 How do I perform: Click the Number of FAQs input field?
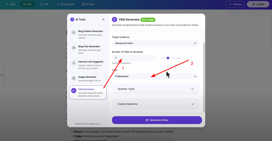[x=135, y=58]
